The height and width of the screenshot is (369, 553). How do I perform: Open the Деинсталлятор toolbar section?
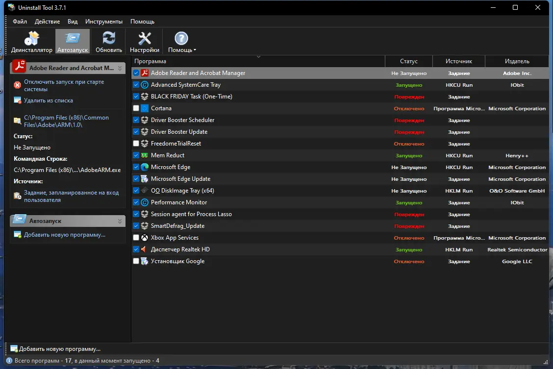coord(32,42)
